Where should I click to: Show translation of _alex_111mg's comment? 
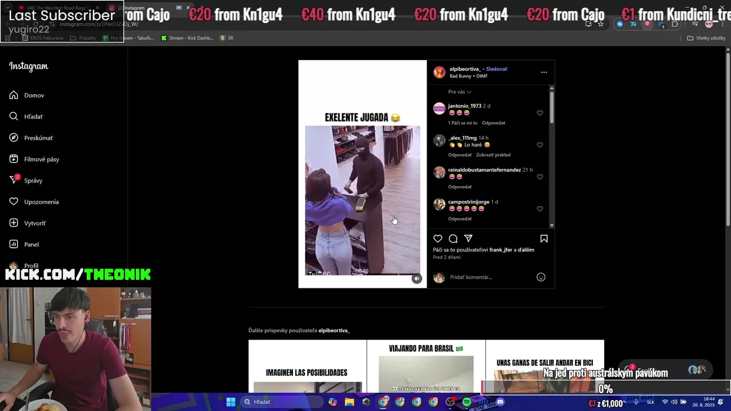tap(493, 155)
